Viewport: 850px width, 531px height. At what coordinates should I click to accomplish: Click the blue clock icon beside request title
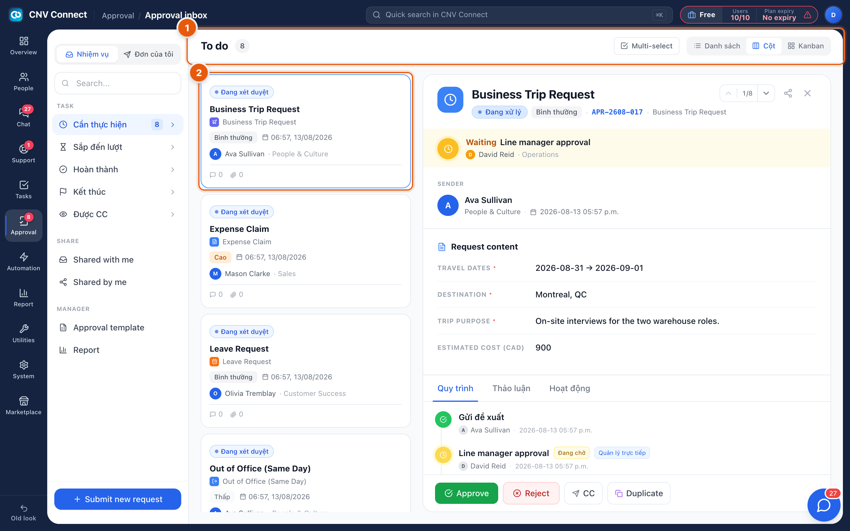point(450,100)
